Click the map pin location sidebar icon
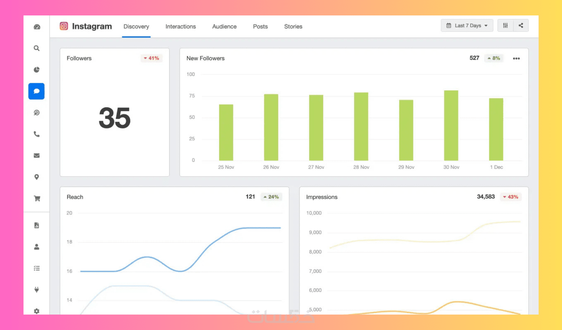 37,177
